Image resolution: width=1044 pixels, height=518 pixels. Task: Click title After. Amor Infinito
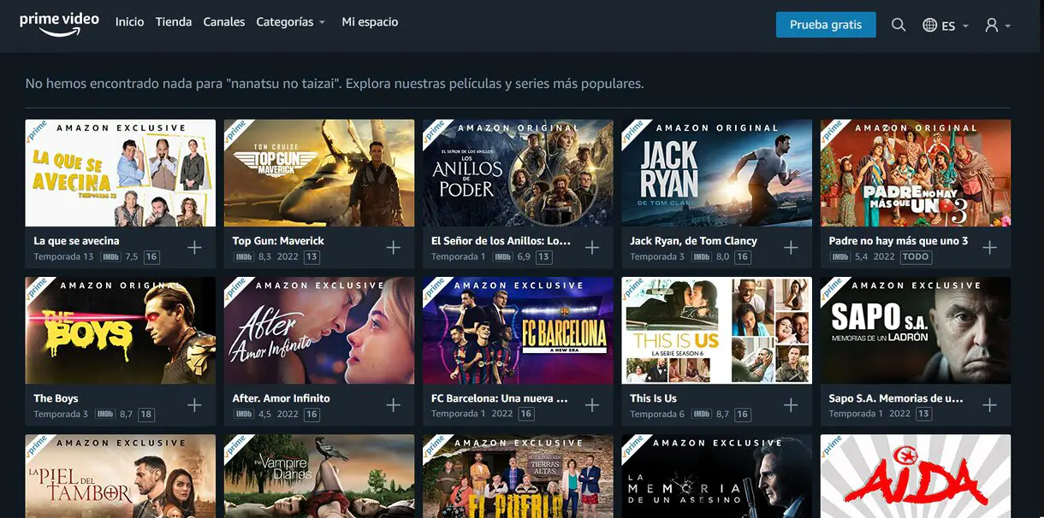pyautogui.click(x=281, y=398)
